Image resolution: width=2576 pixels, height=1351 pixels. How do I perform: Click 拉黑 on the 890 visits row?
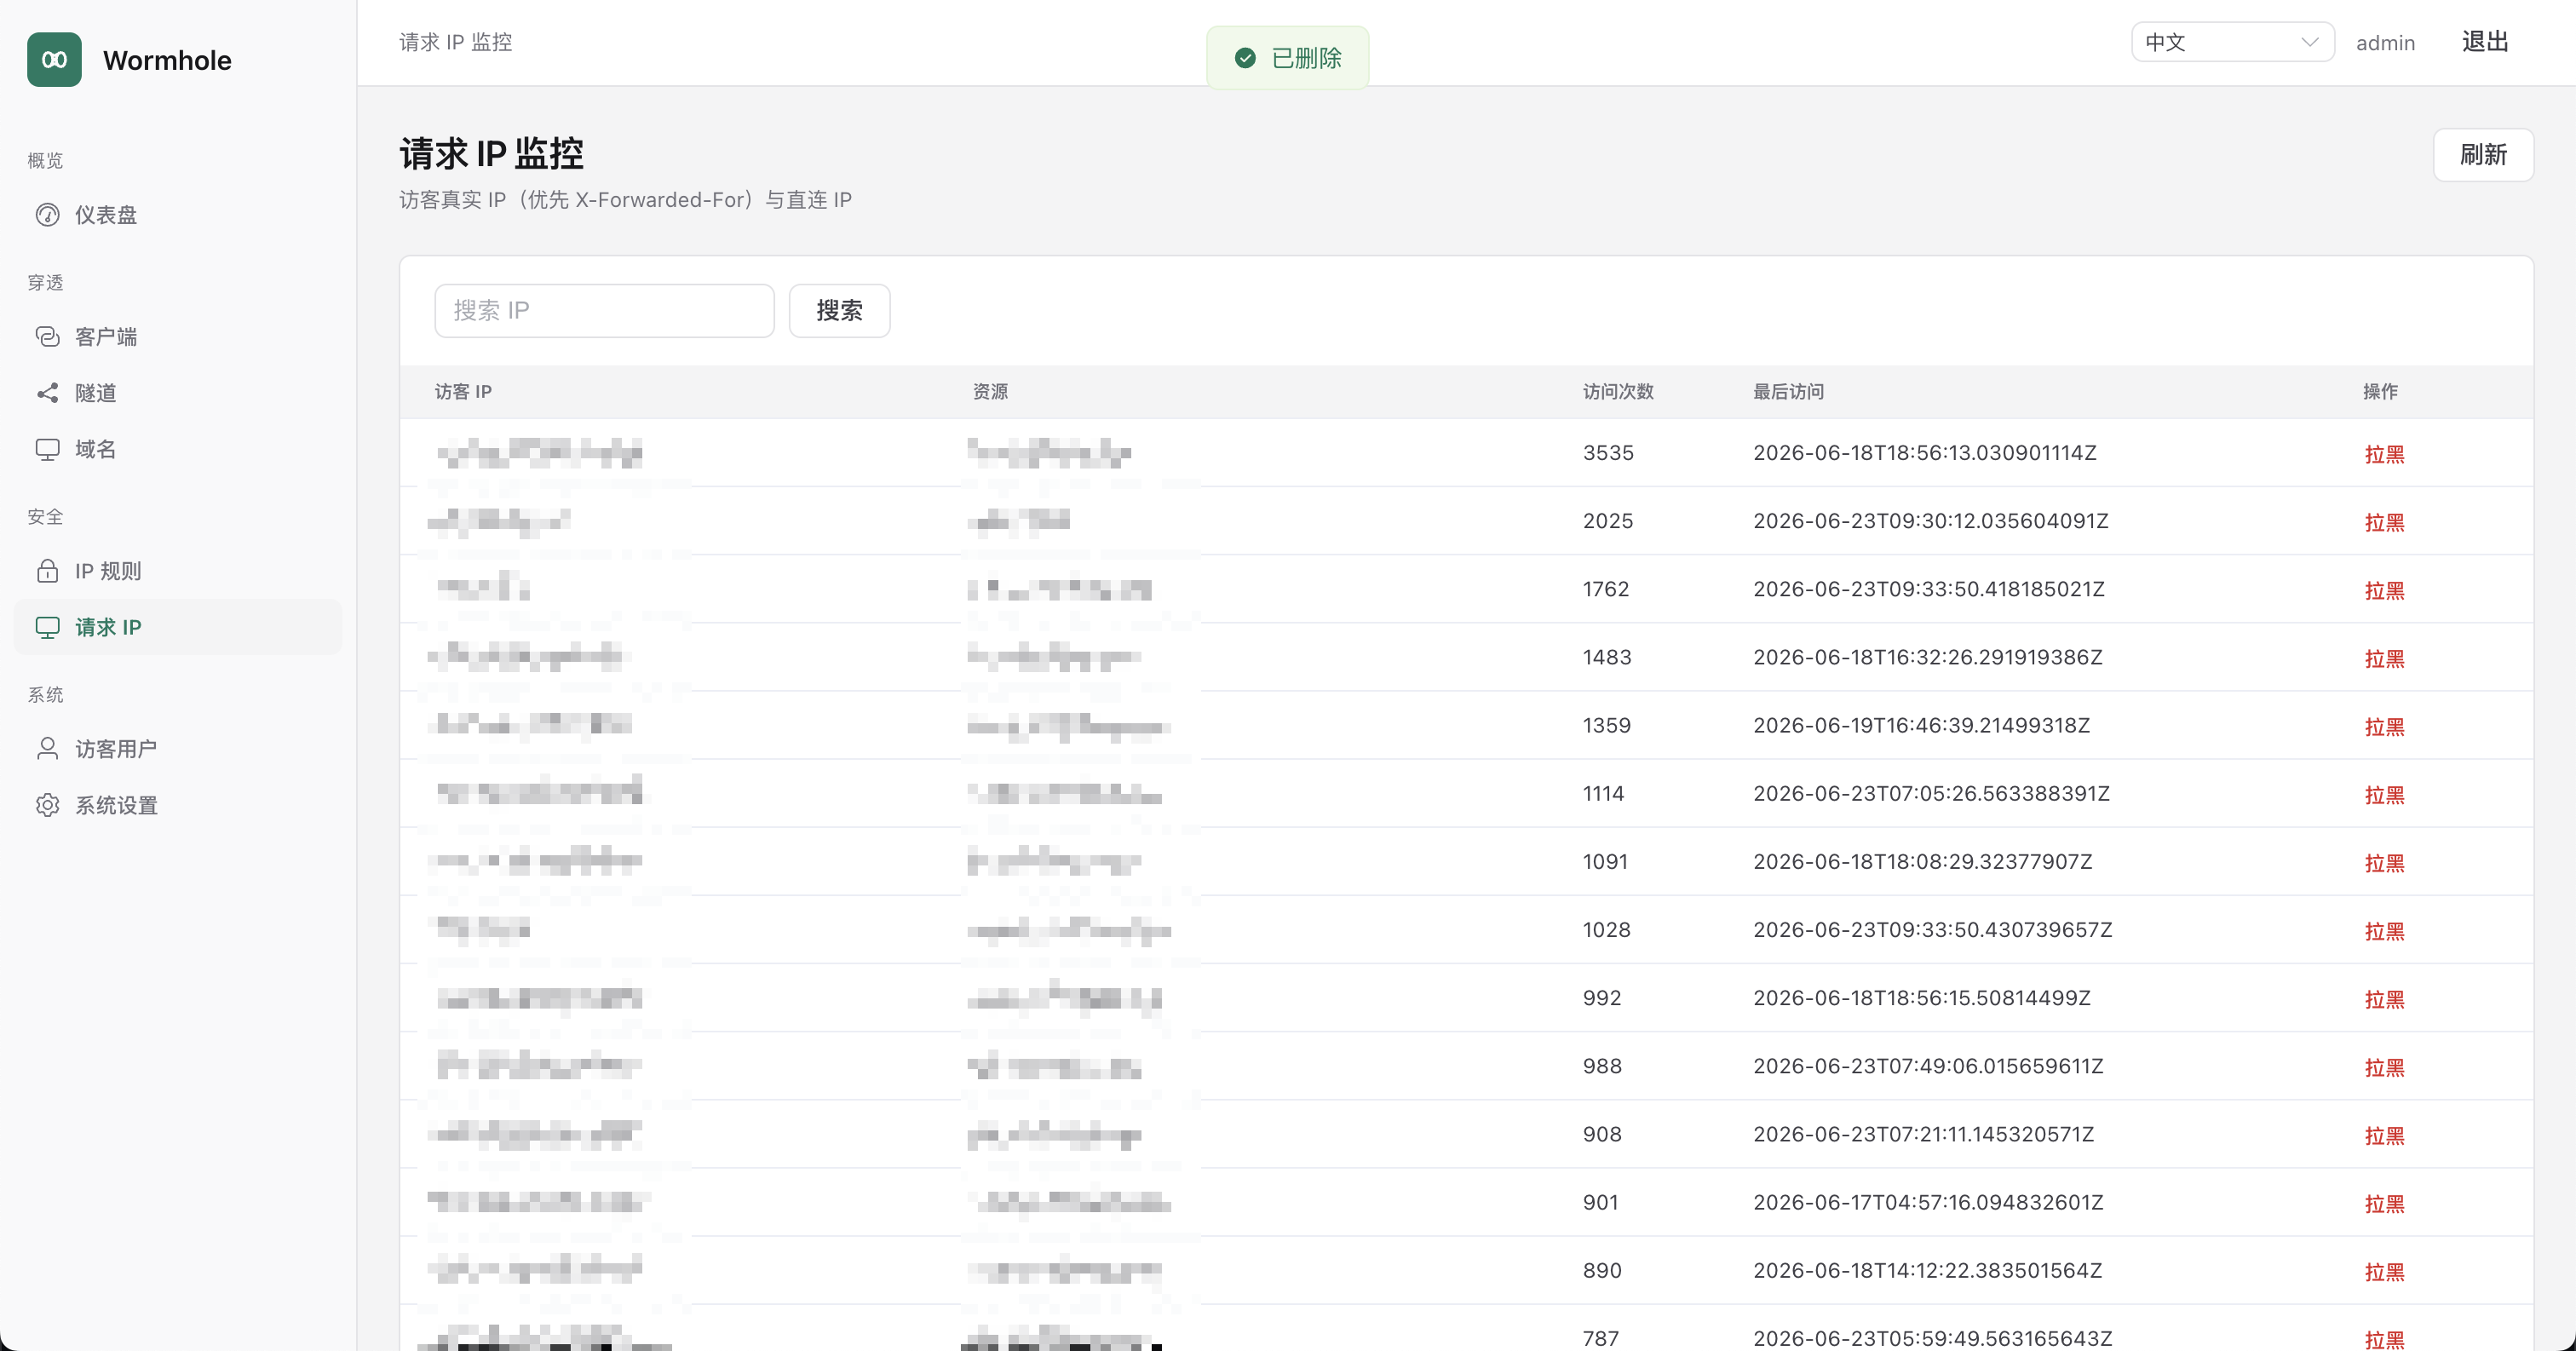(x=2384, y=1272)
